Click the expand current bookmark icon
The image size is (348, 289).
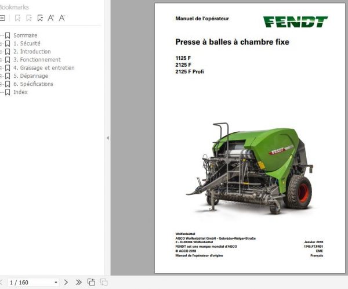click(x=17, y=18)
